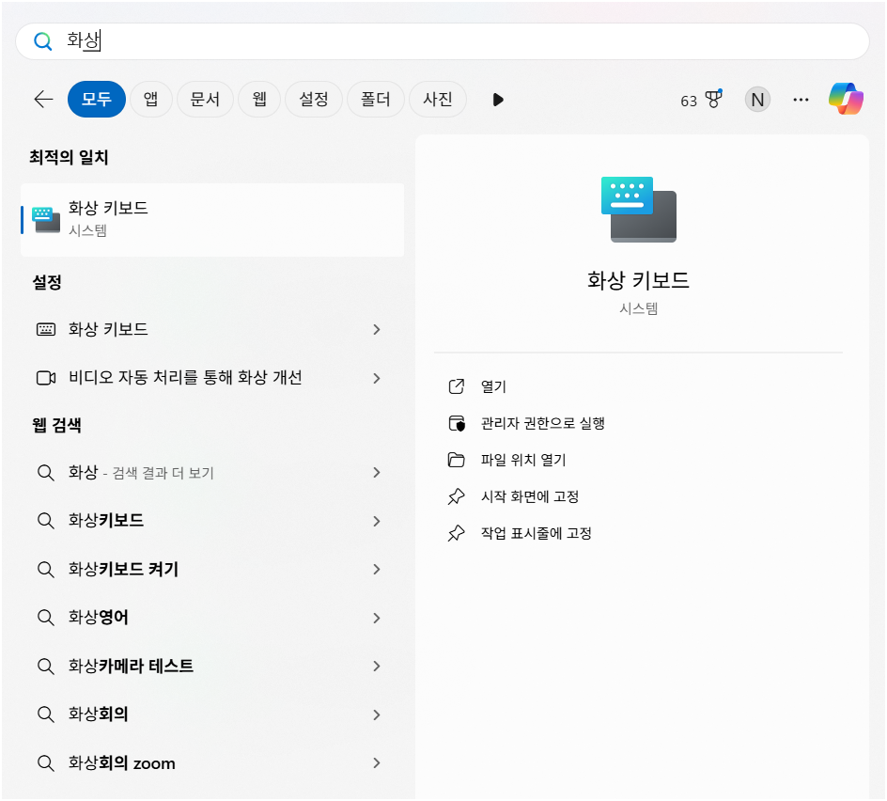The height and width of the screenshot is (801, 887).
Task: Expand more search filters with the arrow
Action: 497,99
